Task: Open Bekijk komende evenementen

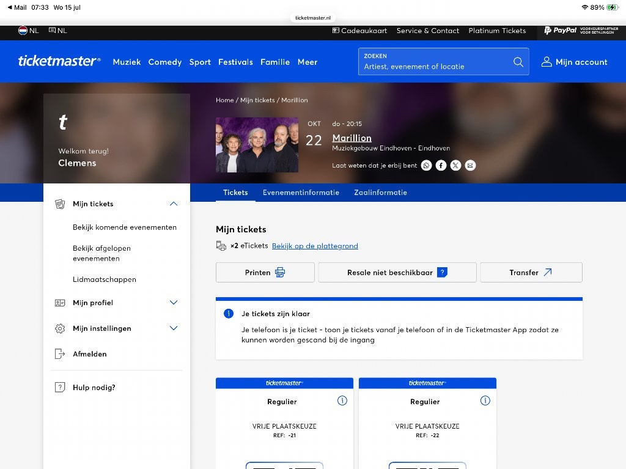Action: tap(125, 227)
